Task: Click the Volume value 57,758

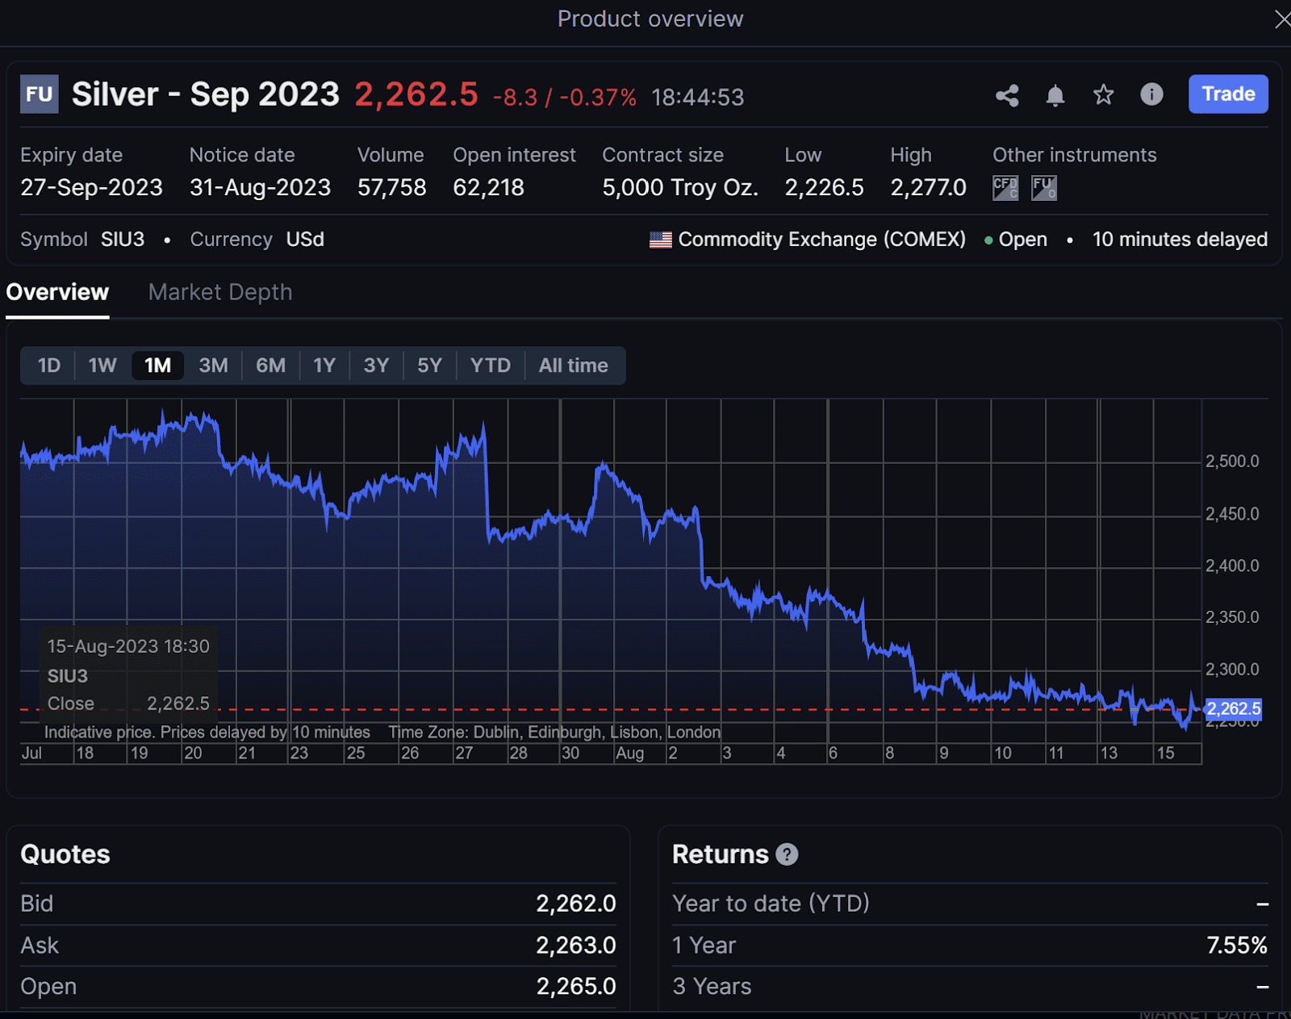Action: pos(392,187)
